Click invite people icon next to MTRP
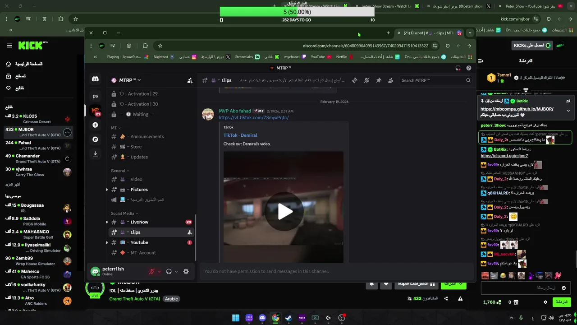Viewport: 577px width, 325px height. point(190,80)
